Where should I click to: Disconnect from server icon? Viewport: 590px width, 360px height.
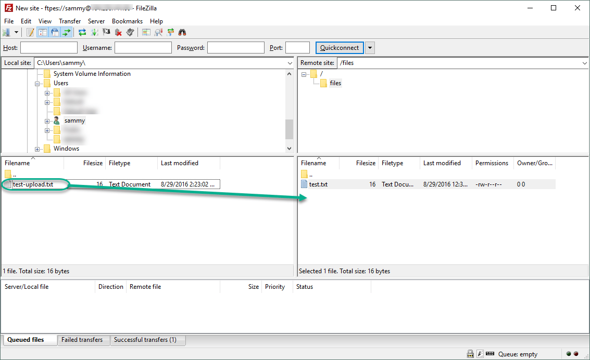(118, 33)
